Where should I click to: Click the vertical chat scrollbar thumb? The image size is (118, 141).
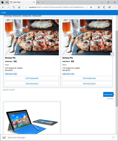click(117, 69)
